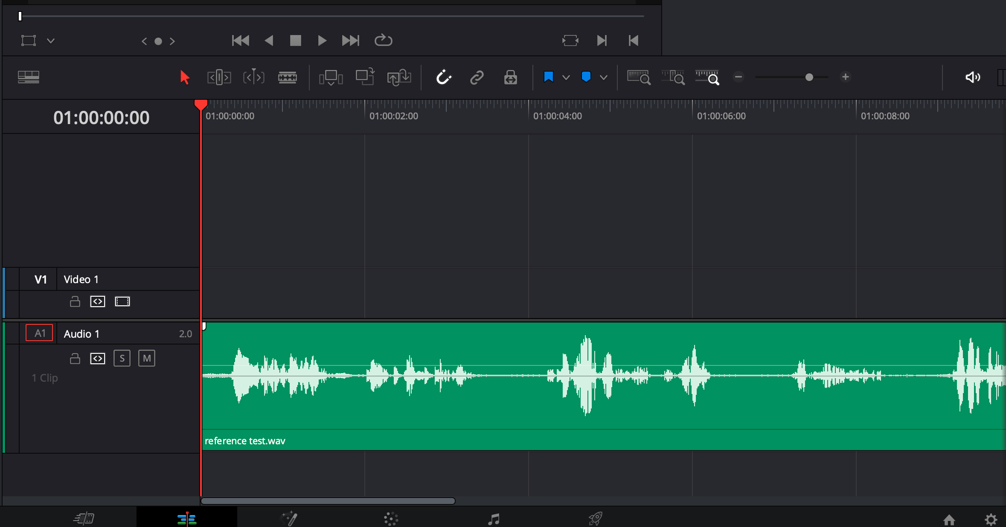Toggle timeline snapping magnet
The image size is (1006, 527).
[444, 77]
